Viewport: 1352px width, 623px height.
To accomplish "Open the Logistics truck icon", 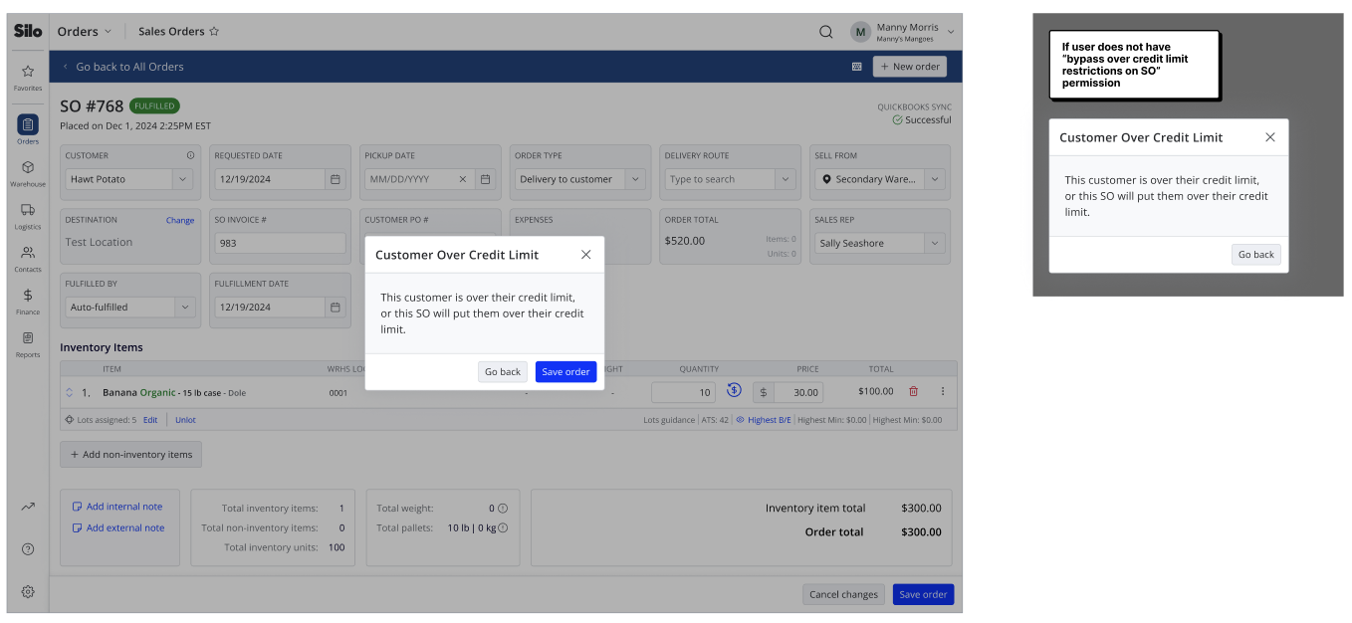I will tap(28, 215).
